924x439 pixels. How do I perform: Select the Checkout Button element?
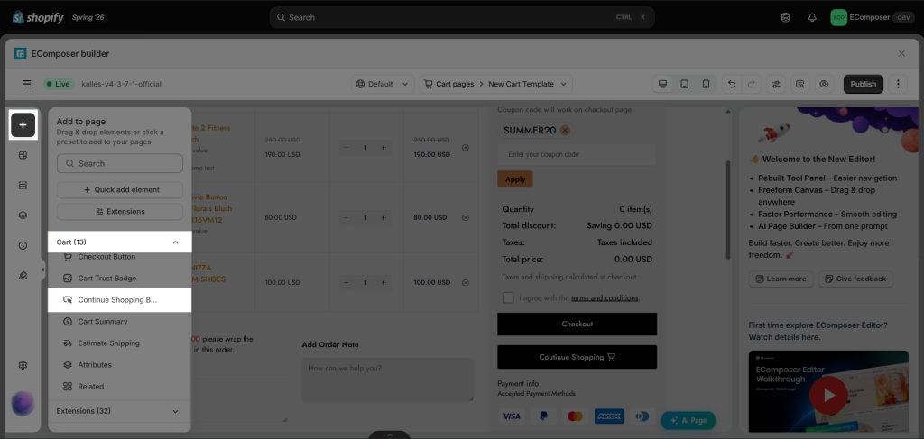(120, 257)
